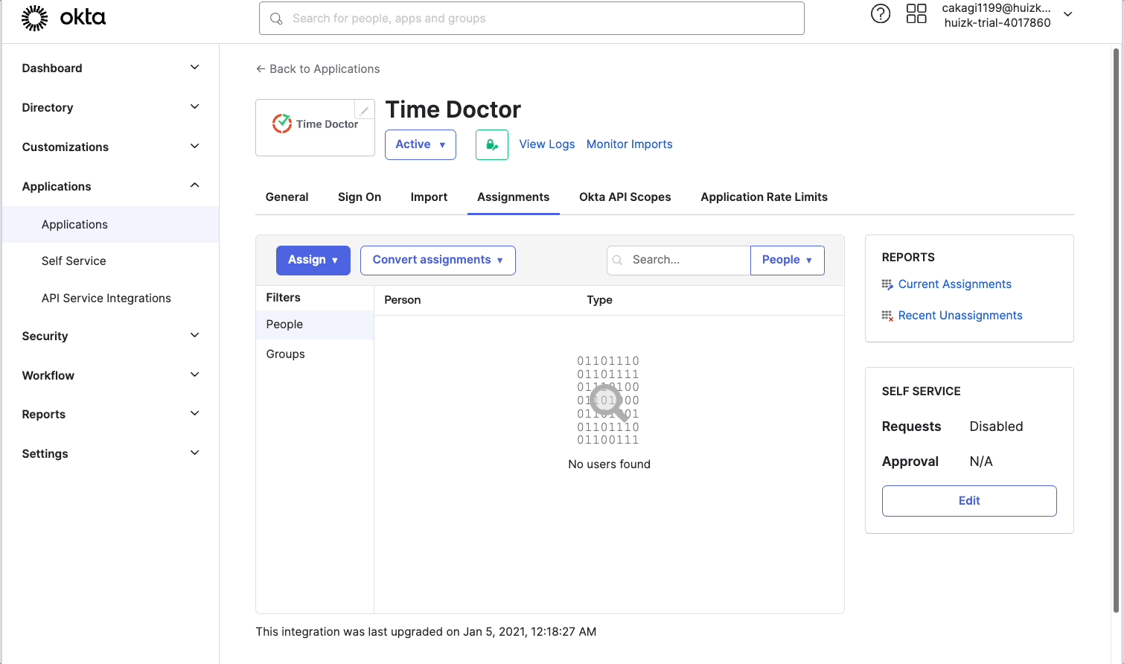Screen dimensions: 1124x664
Task: Click the Current Assignments report icon
Action: (887, 284)
